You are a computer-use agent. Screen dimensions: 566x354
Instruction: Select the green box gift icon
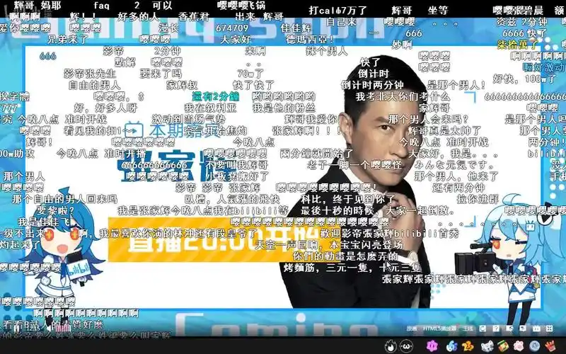pyautogui.click(x=502, y=346)
